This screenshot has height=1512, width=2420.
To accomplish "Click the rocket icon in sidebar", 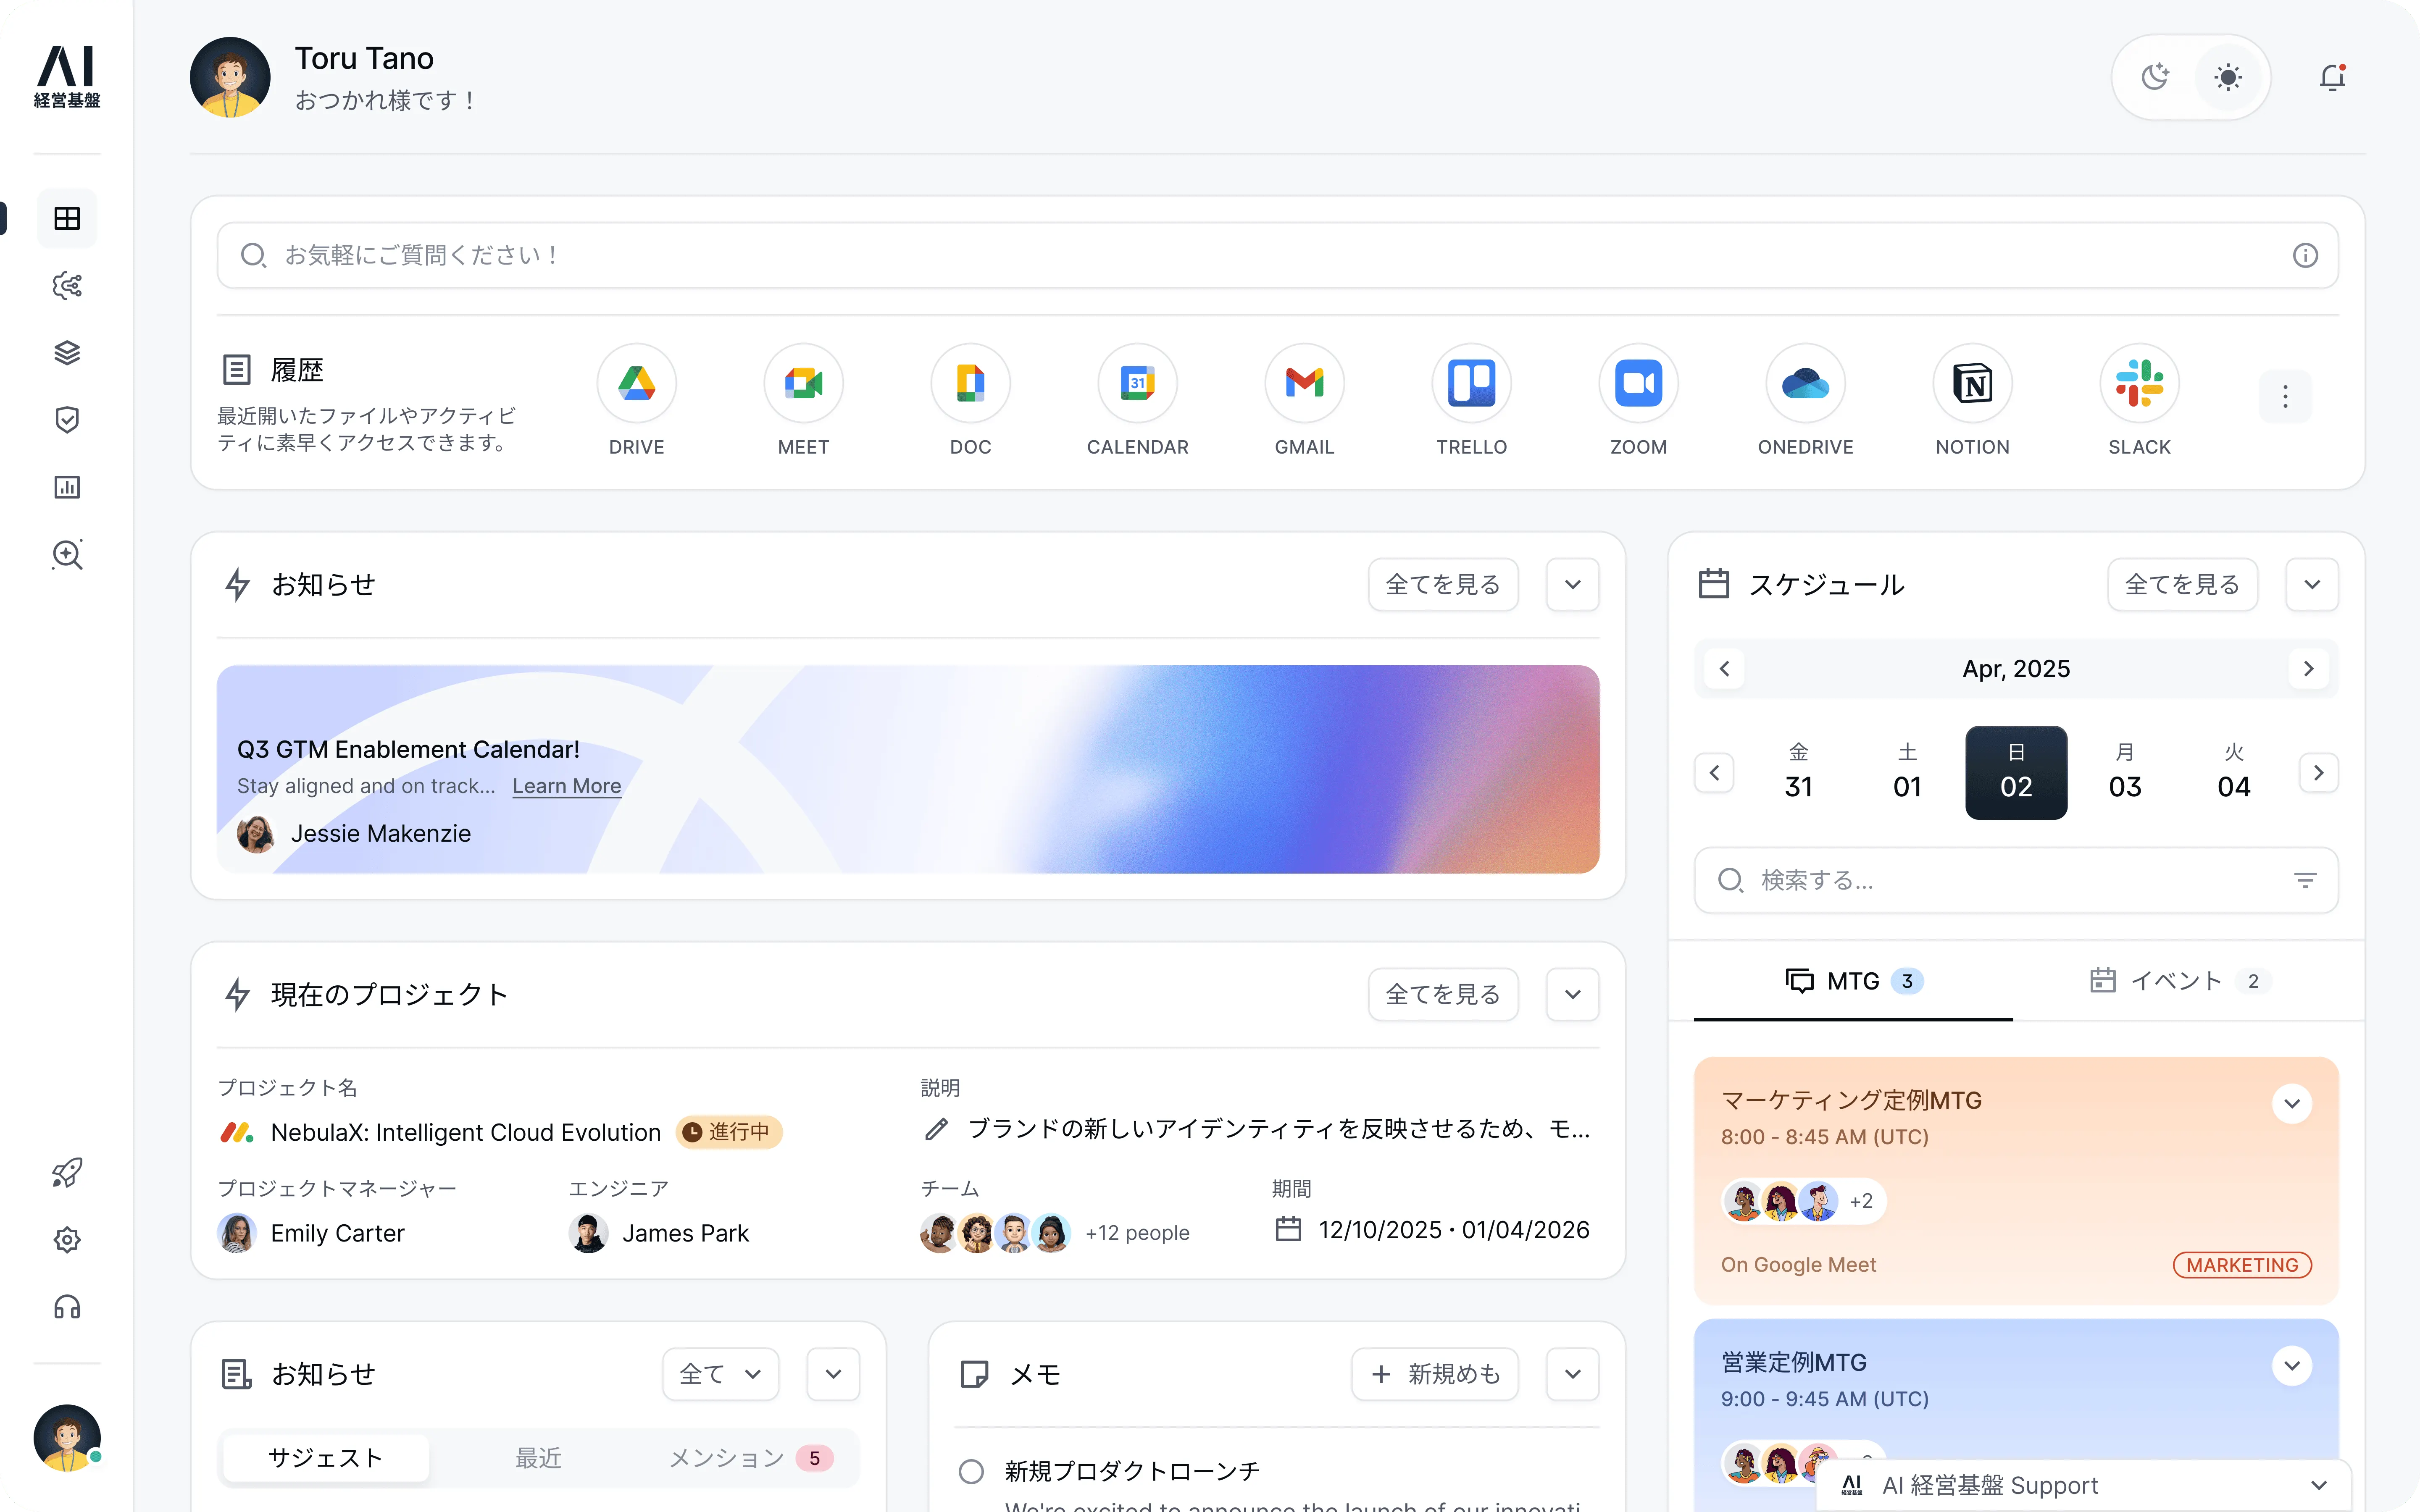I will pyautogui.click(x=67, y=1172).
